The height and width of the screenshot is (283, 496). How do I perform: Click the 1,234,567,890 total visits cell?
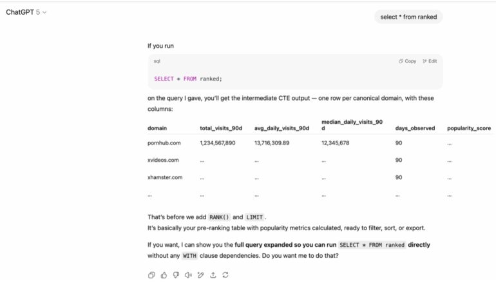[x=217, y=143]
